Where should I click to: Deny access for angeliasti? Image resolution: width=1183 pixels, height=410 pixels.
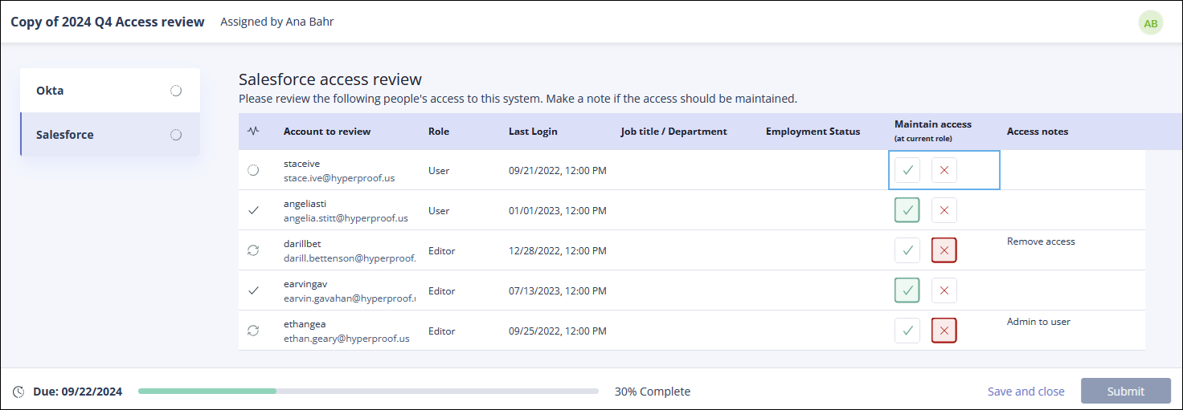click(x=944, y=210)
